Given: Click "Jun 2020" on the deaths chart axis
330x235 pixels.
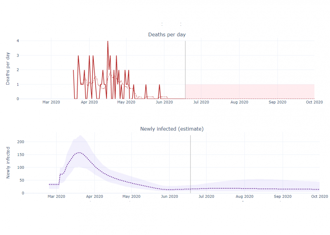Looking at the screenshot, I should point(164,102).
